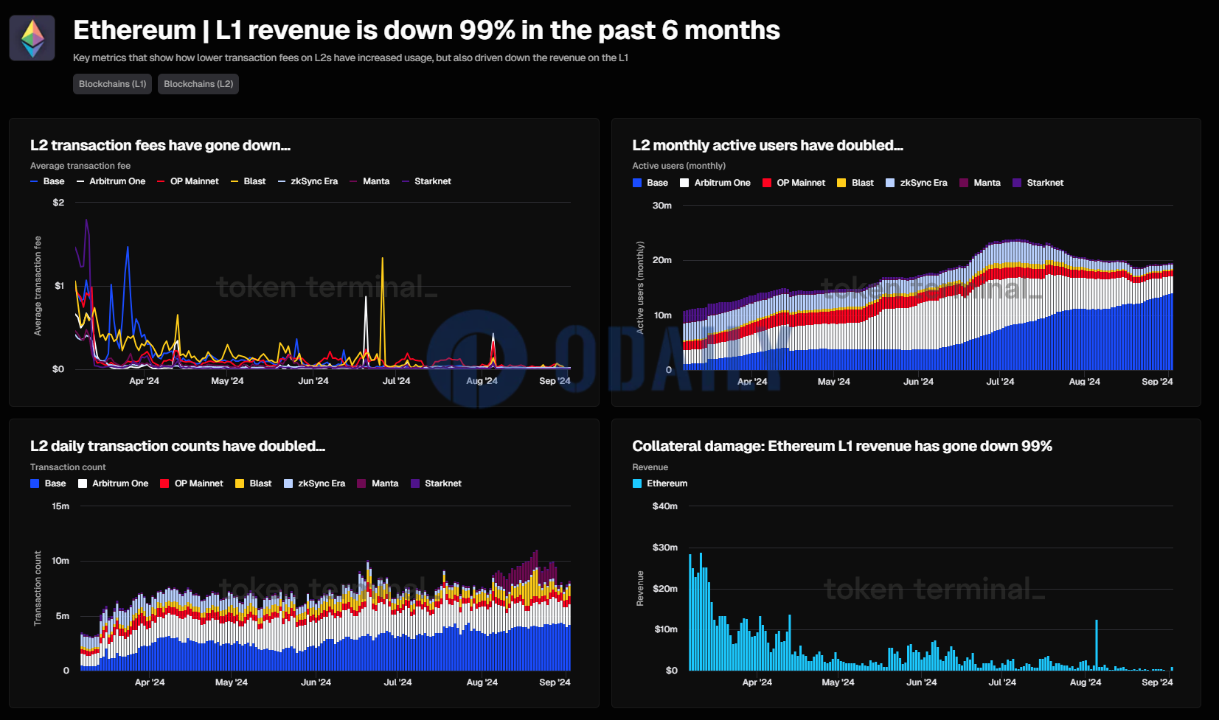This screenshot has width=1219, height=720.
Task: Toggle Blast in the transaction count legend
Action: tap(254, 483)
